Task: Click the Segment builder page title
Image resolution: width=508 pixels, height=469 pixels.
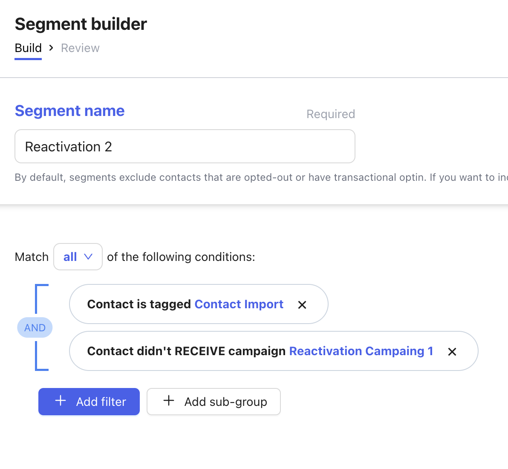Action: (81, 24)
